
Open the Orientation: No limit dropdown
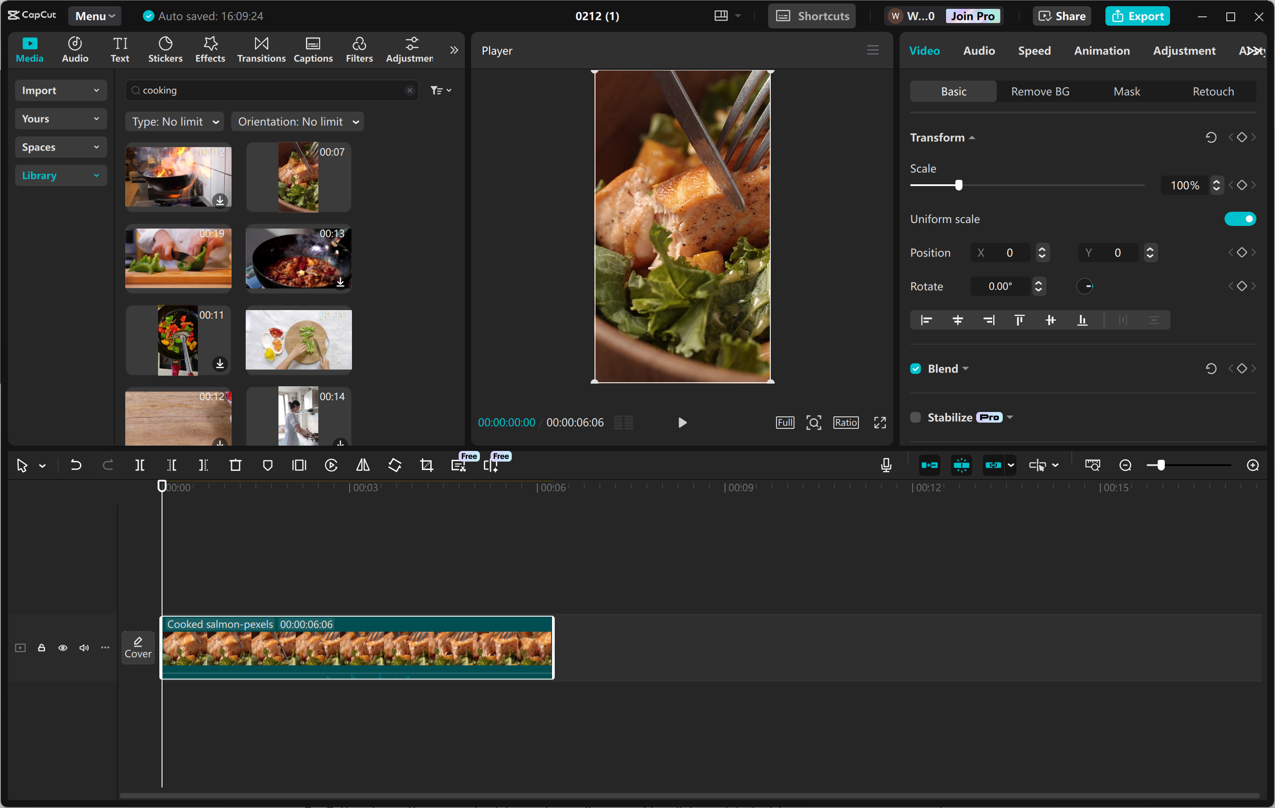pyautogui.click(x=297, y=121)
